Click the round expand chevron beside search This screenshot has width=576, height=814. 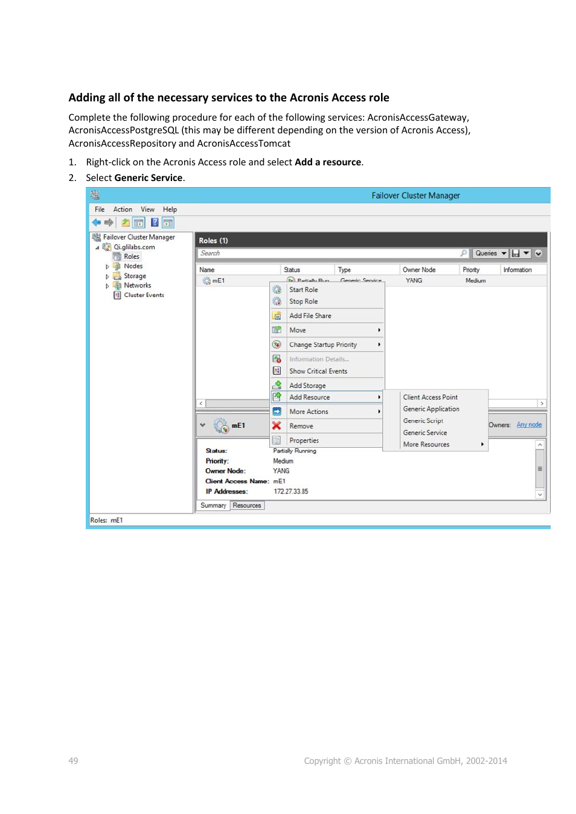[539, 253]
